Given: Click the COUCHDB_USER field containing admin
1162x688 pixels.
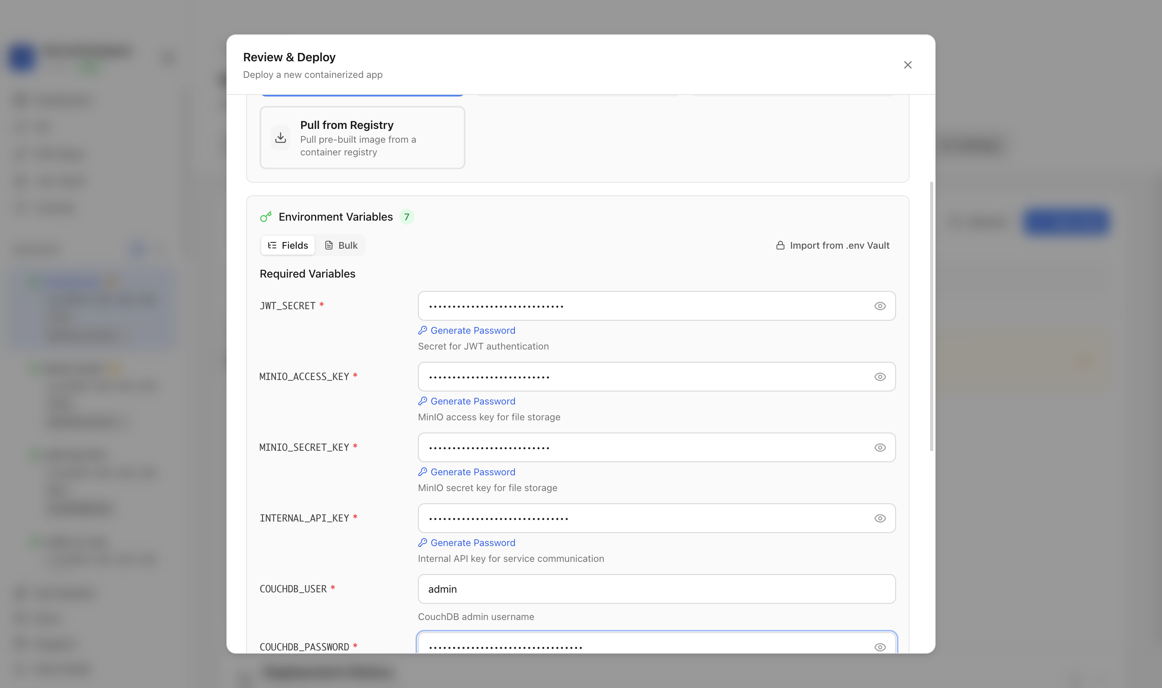Looking at the screenshot, I should pos(657,589).
